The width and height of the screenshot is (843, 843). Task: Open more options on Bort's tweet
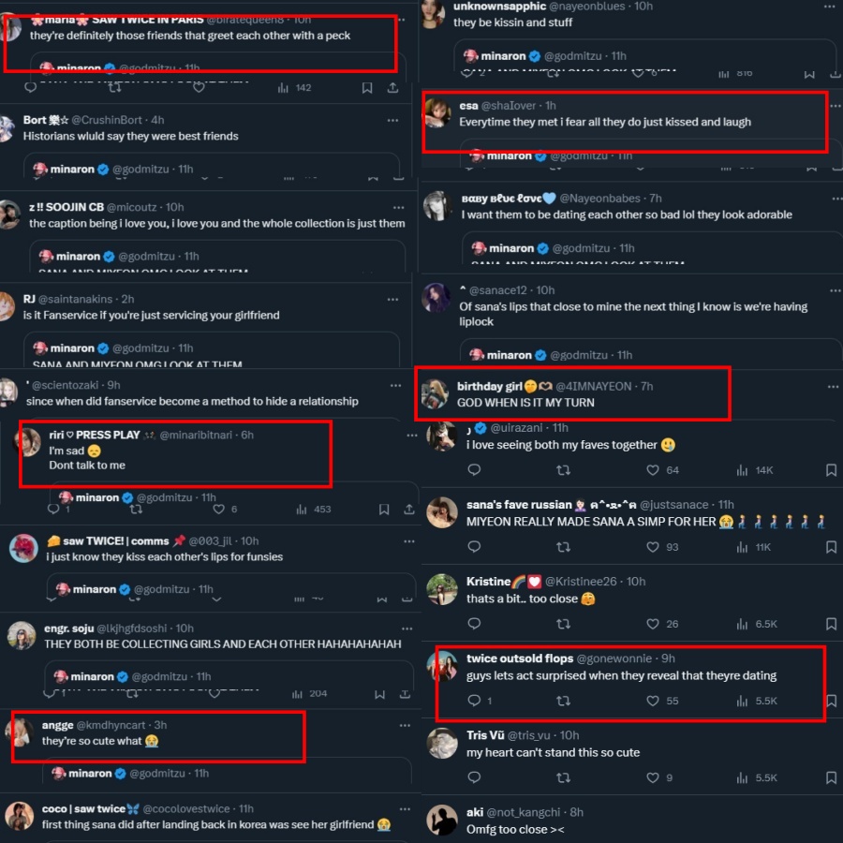click(393, 120)
